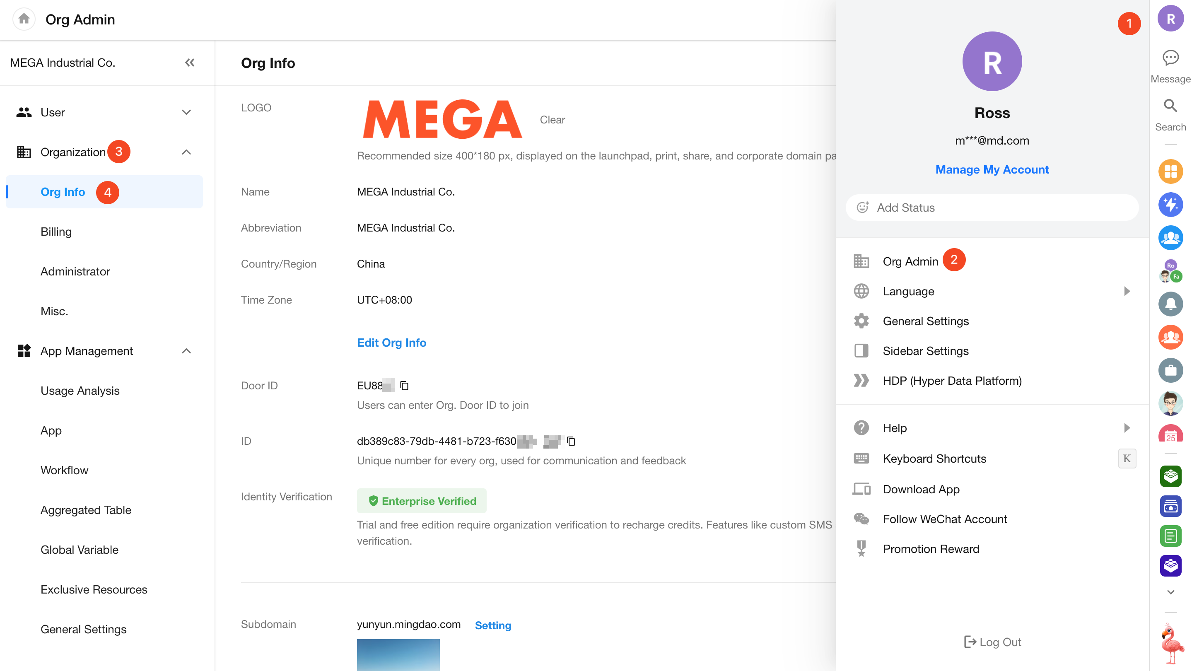
Task: Select Keyboard Shortcuts menu item
Action: [934, 459]
